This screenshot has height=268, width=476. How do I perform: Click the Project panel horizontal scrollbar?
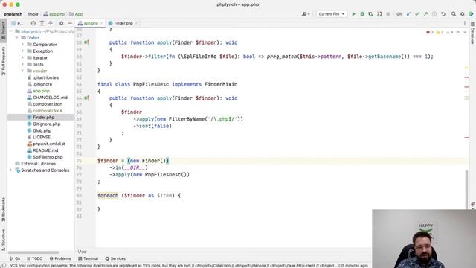point(33,252)
